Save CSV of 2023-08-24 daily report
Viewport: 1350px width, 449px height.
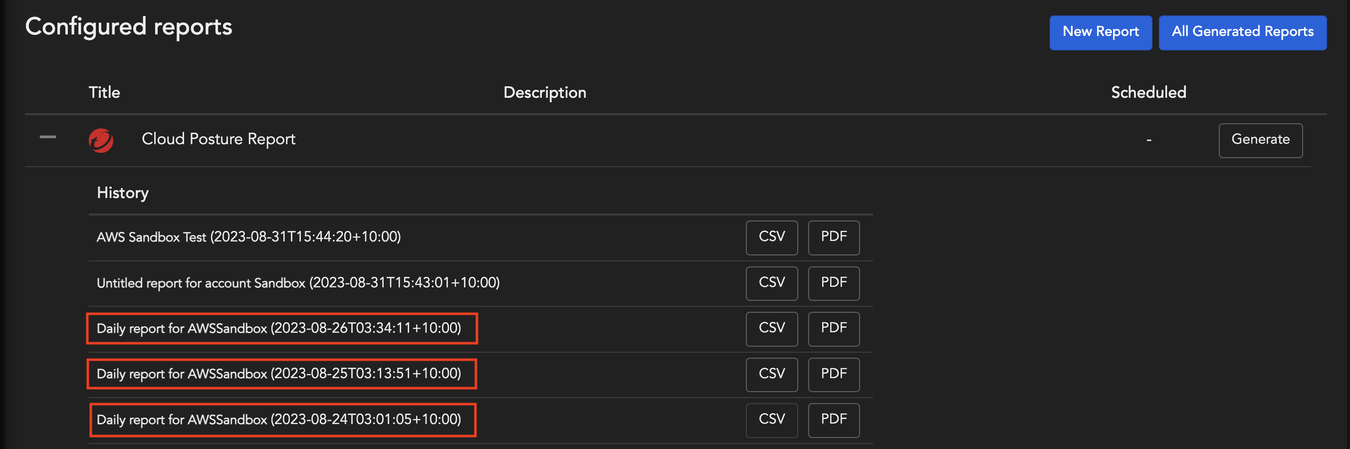[x=771, y=420]
